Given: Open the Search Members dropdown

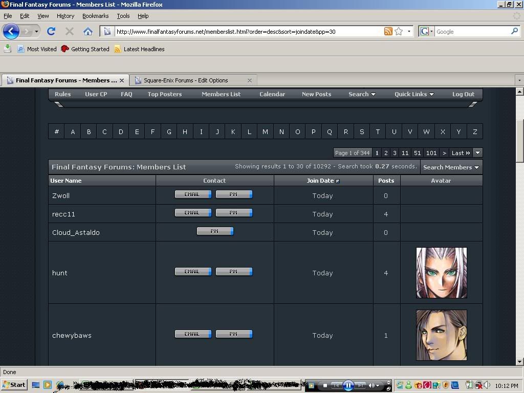Looking at the screenshot, I should (x=451, y=167).
